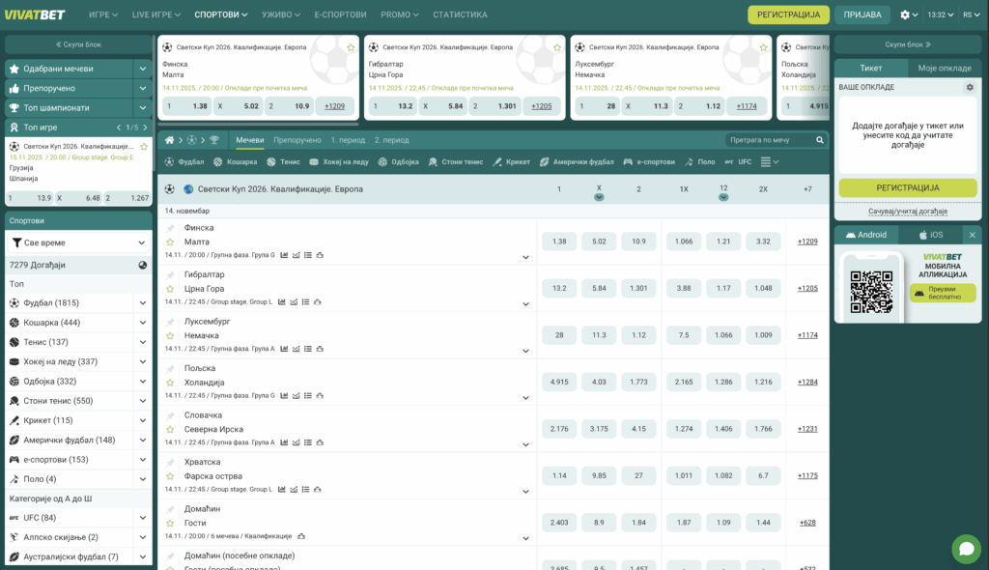The image size is (989, 570).
Task: Expand Фудбал (1815) in sports list
Action: pyautogui.click(x=142, y=303)
